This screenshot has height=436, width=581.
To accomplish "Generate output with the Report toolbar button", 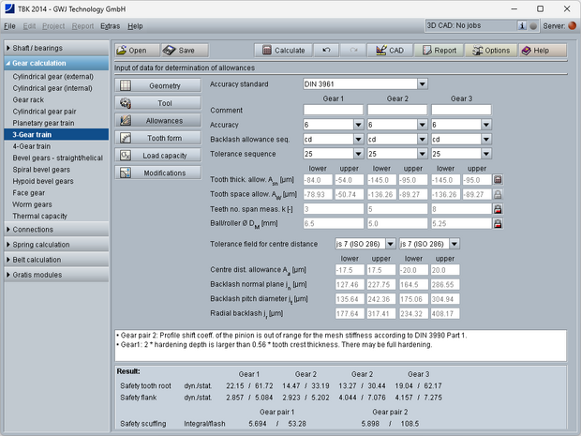I will pos(439,51).
